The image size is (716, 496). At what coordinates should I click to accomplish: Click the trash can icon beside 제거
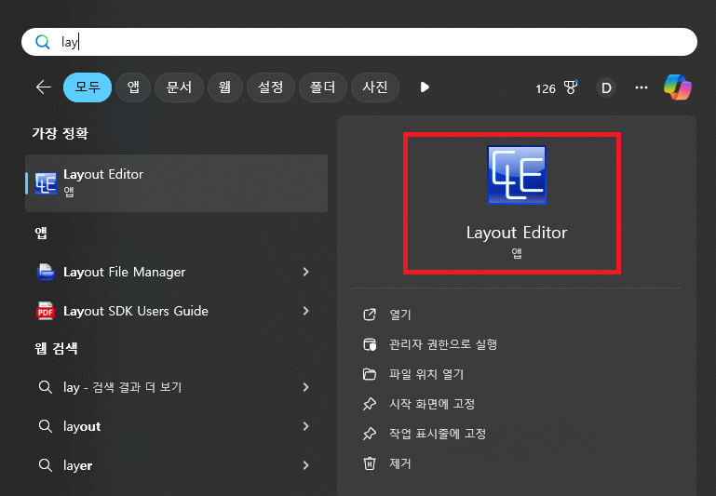[x=370, y=463]
